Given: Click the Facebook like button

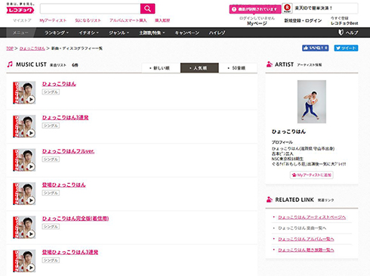Looking at the screenshot, I should [x=316, y=48].
